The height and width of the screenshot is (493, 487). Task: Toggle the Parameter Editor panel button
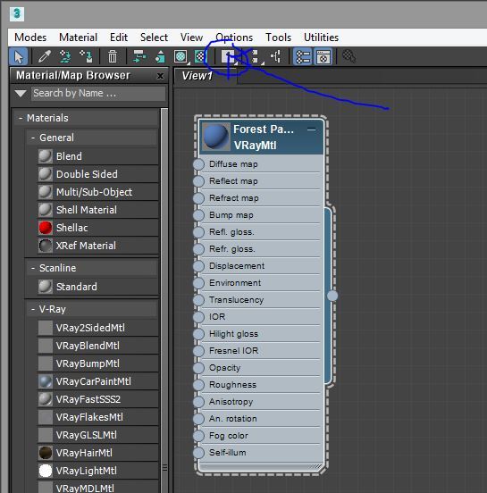pos(323,57)
